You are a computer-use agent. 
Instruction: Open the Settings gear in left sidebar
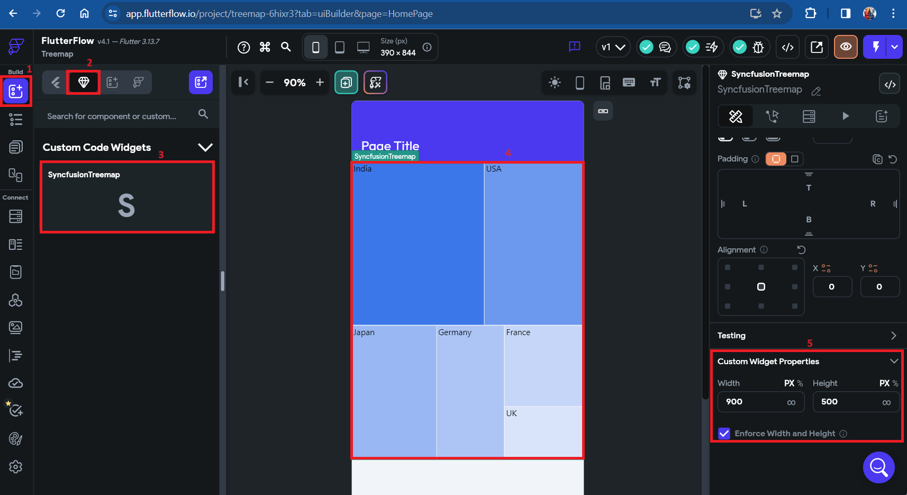point(16,467)
